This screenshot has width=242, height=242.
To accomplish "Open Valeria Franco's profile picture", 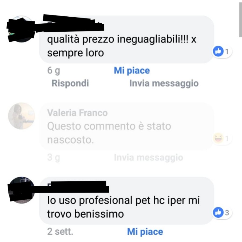I will coord(21,116).
